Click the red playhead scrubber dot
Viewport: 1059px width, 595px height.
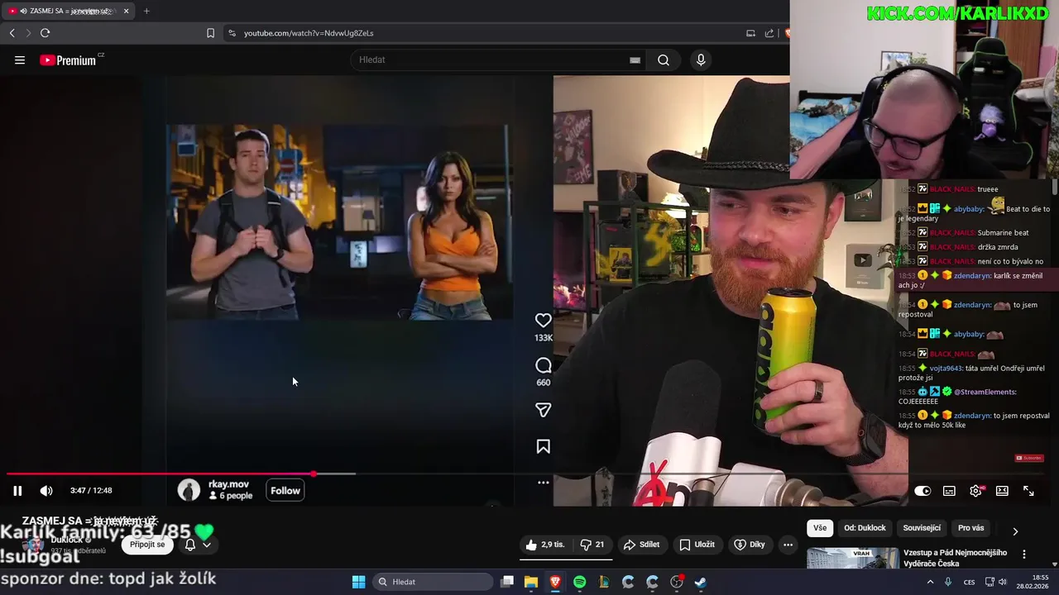[x=314, y=474]
